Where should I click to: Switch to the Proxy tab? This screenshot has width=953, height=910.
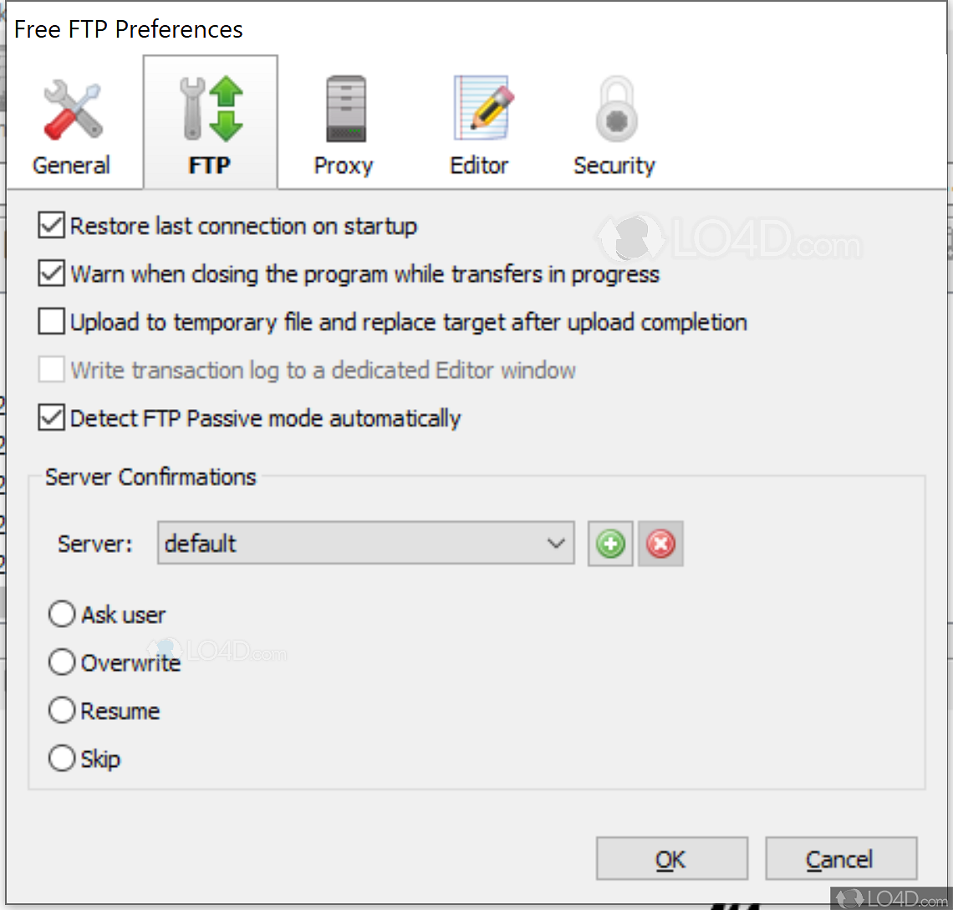(344, 121)
